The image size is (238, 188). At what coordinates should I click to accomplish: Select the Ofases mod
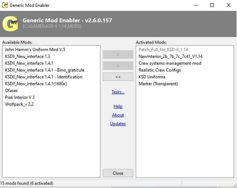(x=12, y=91)
